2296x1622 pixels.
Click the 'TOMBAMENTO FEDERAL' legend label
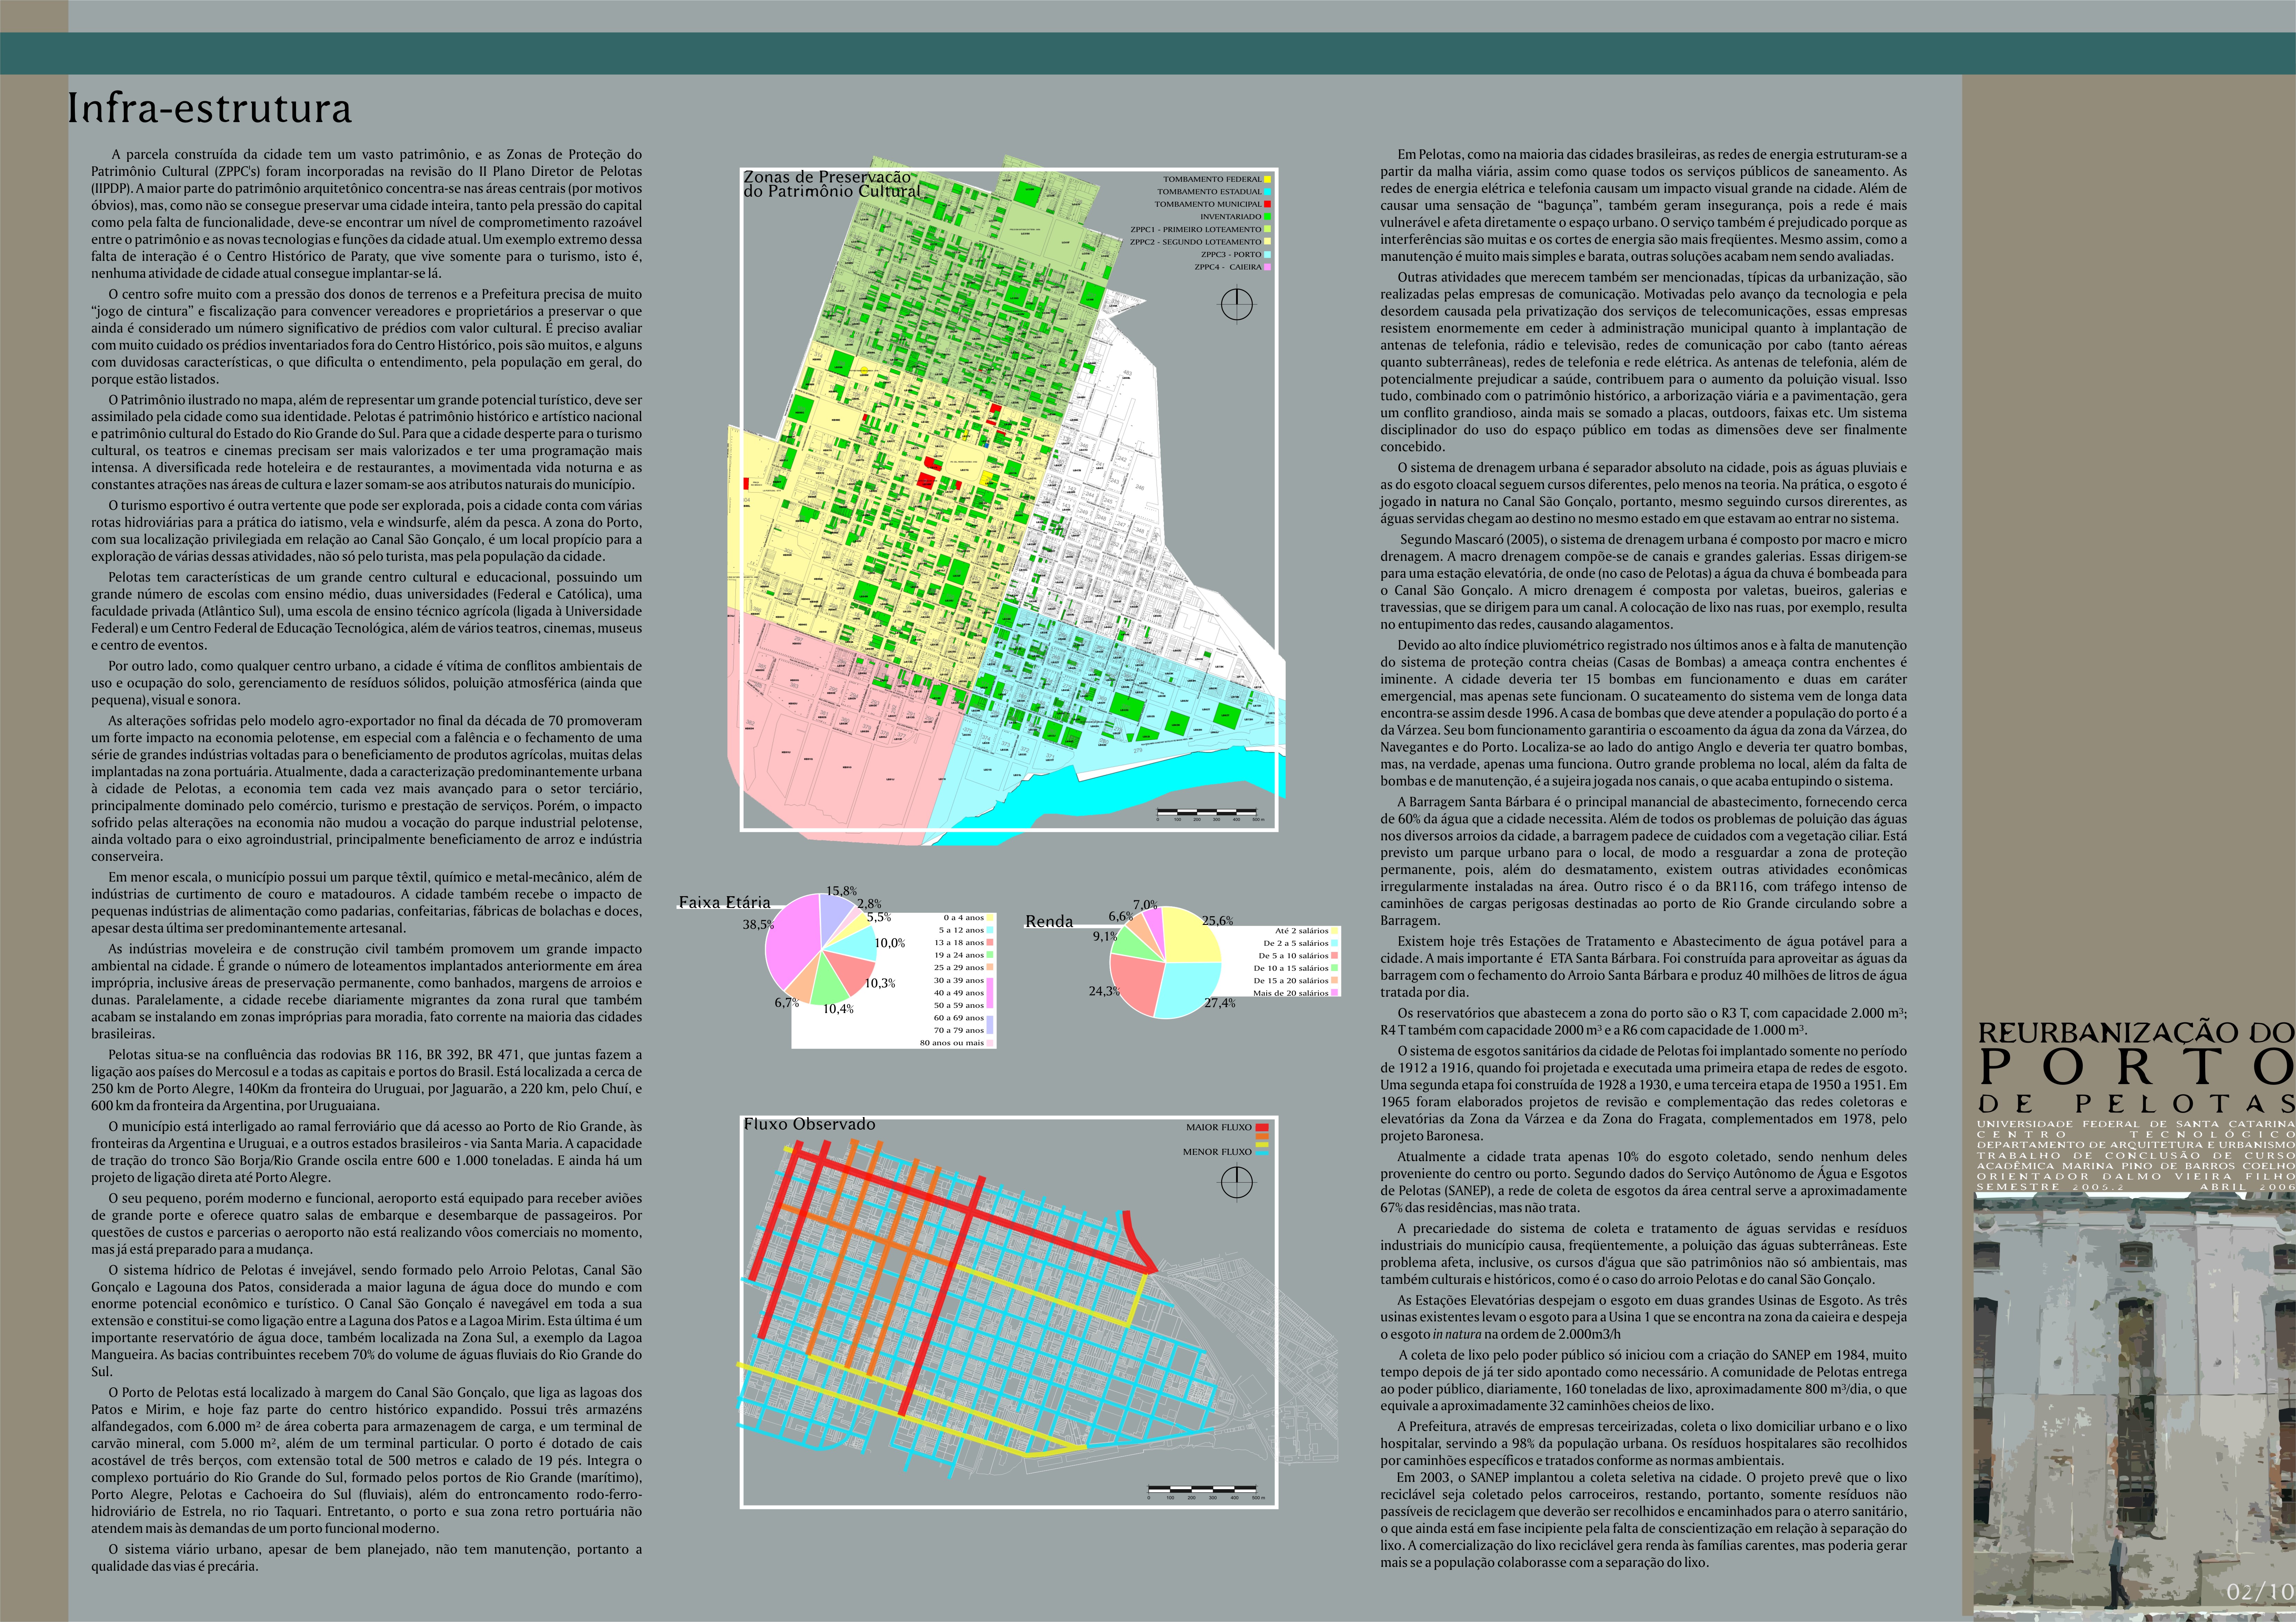(1212, 179)
